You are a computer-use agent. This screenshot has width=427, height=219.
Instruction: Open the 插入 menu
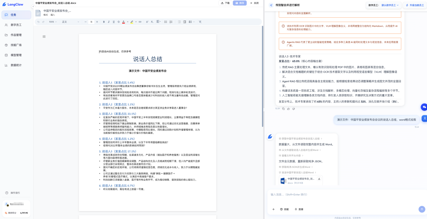tap(53, 15)
